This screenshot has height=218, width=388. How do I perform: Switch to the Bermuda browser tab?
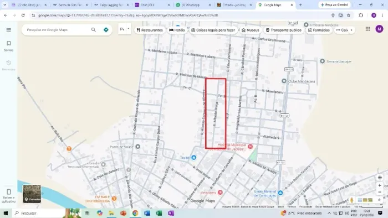[x=70, y=5]
